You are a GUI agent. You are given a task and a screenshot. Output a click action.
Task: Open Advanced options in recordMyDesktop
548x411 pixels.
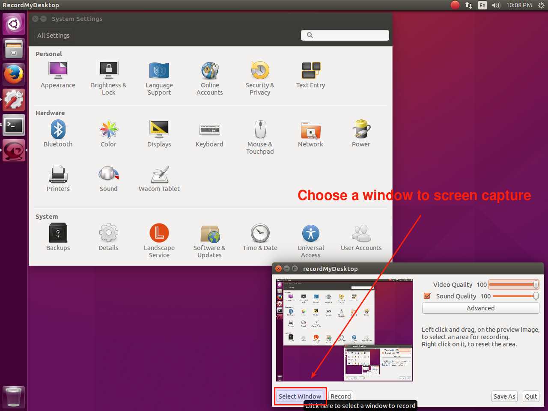coord(480,308)
